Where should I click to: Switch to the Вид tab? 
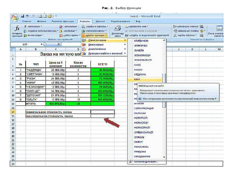click(138, 21)
